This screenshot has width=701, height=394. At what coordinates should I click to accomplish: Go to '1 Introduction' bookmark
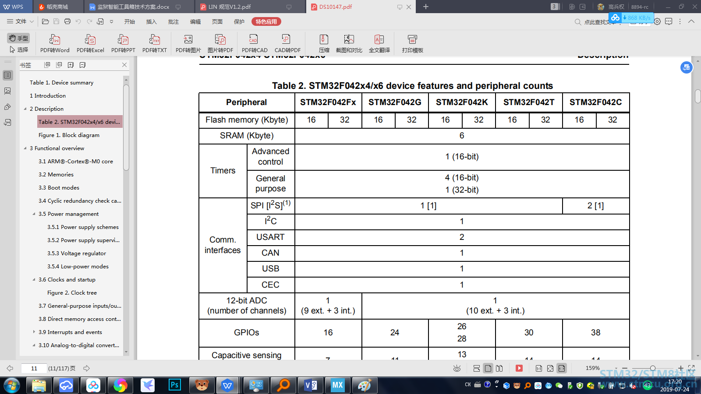pyautogui.click(x=48, y=96)
